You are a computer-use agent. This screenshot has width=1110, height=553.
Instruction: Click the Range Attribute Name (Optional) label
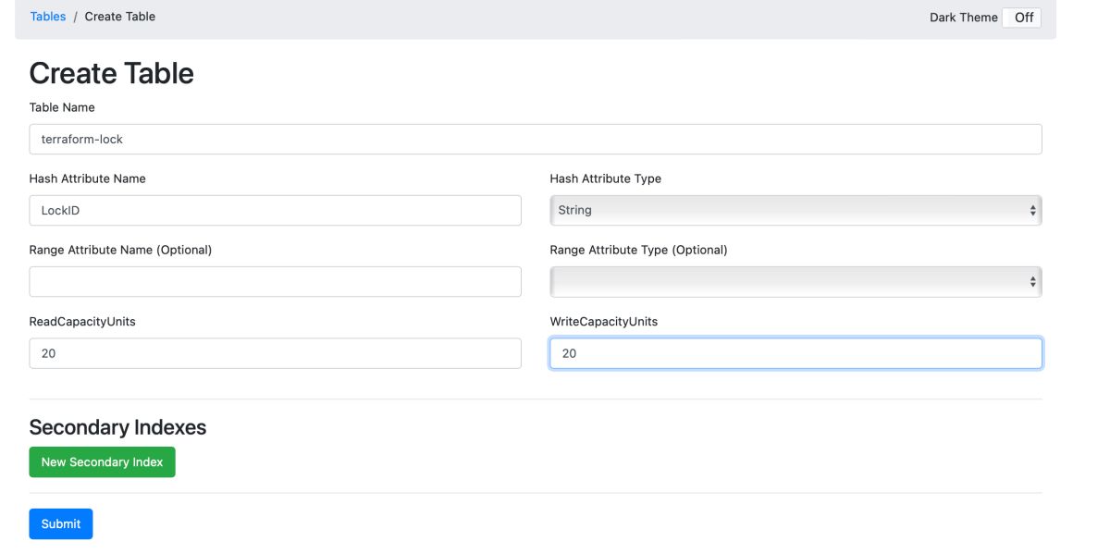tap(120, 250)
